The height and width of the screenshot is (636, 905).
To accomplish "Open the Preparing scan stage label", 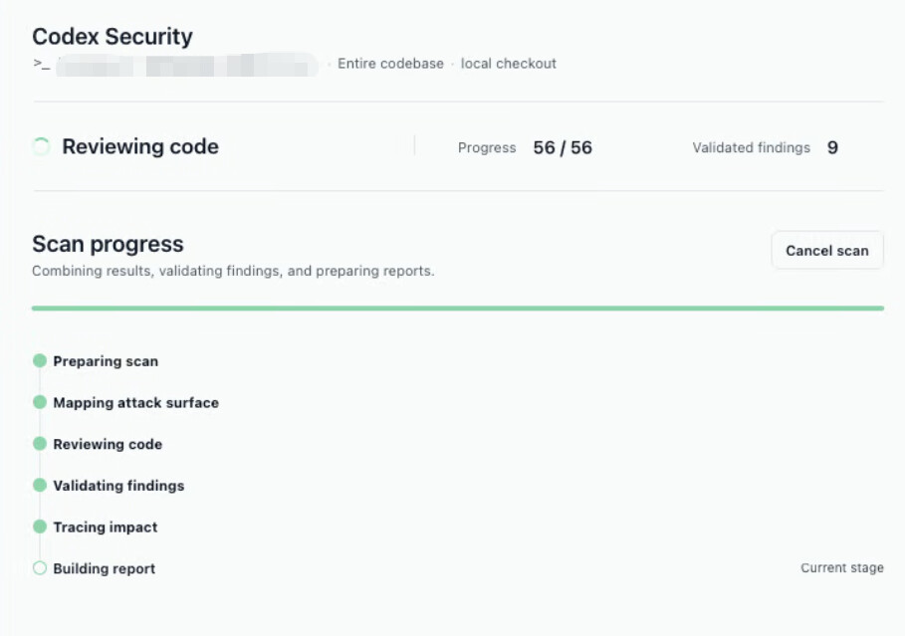I will pyautogui.click(x=106, y=361).
